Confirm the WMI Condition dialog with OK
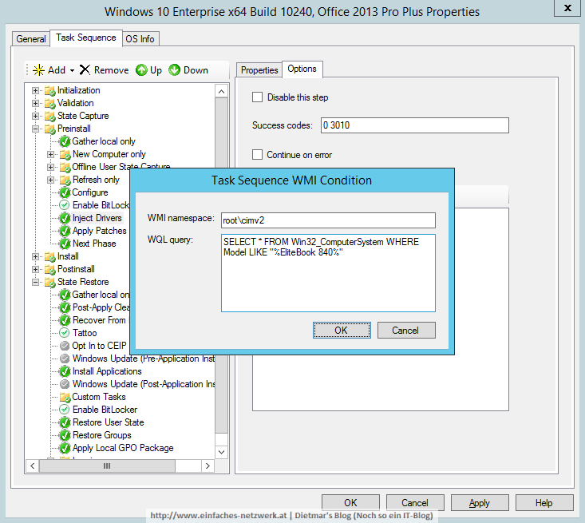 click(342, 331)
